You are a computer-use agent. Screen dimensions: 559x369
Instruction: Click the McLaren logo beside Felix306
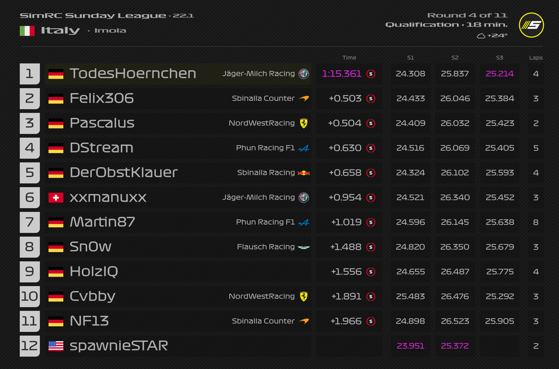point(304,99)
